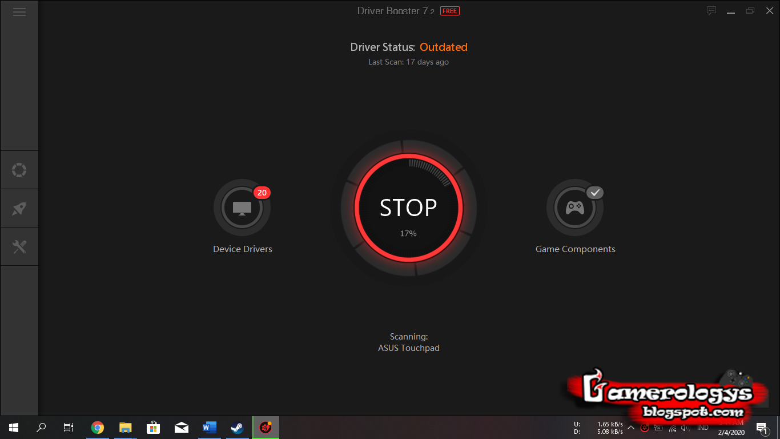Click the taskbar date 2/4/2020
Viewport: 780px width, 439px height.
pyautogui.click(x=731, y=433)
